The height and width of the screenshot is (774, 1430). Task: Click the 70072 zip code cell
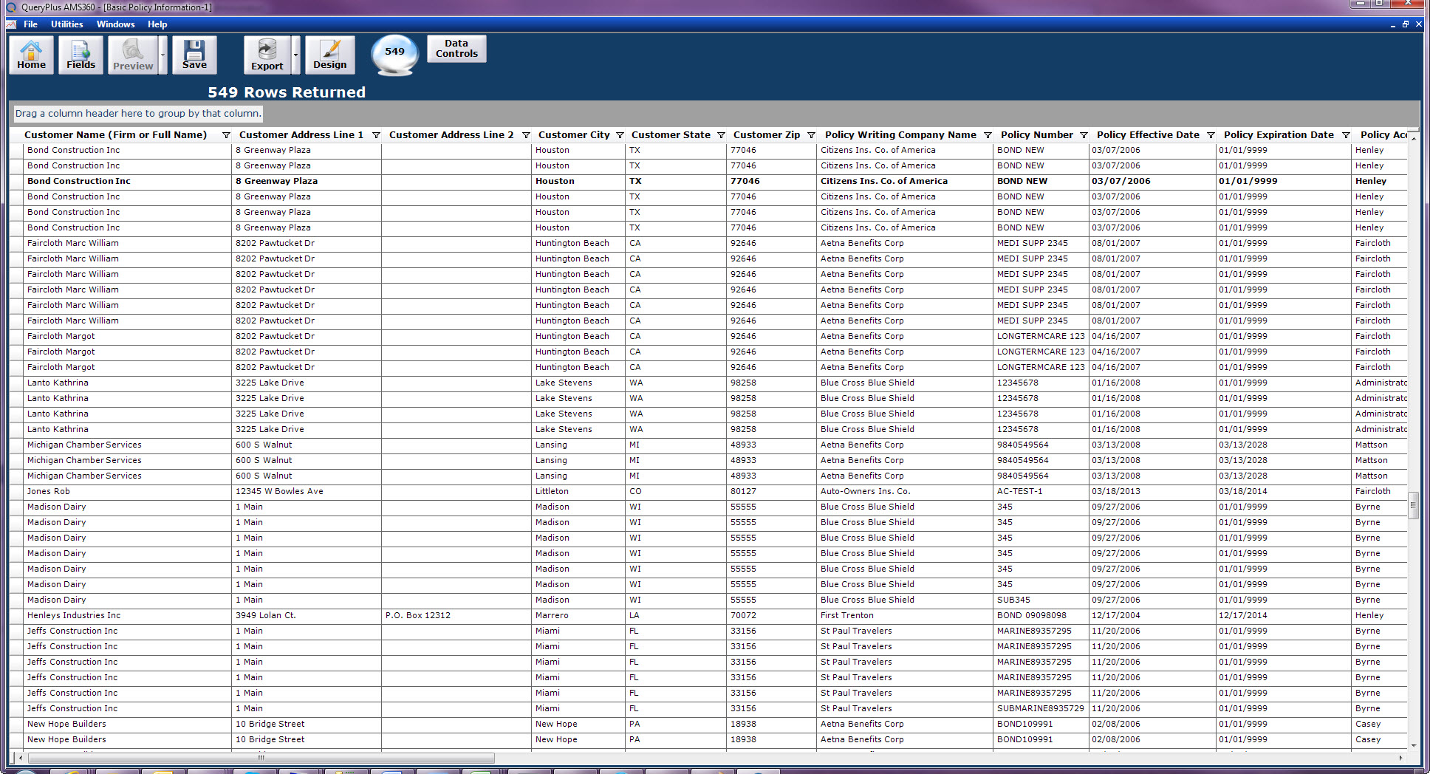tap(771, 615)
